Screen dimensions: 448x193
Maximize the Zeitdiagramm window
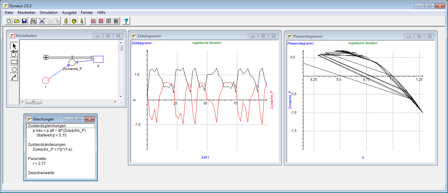(x=263, y=36)
